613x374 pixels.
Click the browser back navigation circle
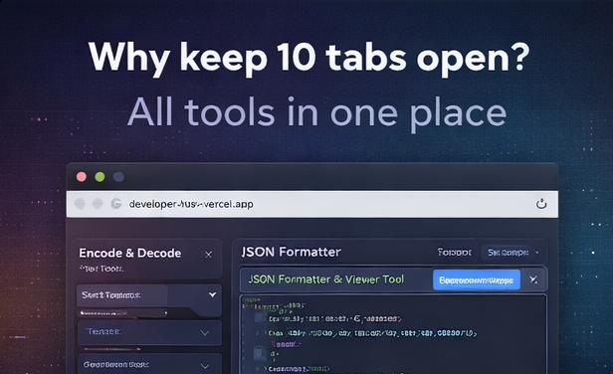coord(80,204)
